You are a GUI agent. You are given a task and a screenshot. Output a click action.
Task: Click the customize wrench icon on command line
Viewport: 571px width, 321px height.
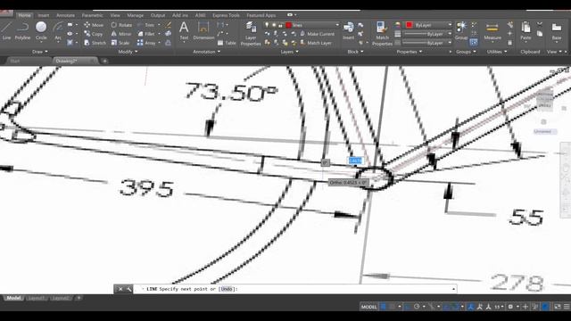point(128,289)
